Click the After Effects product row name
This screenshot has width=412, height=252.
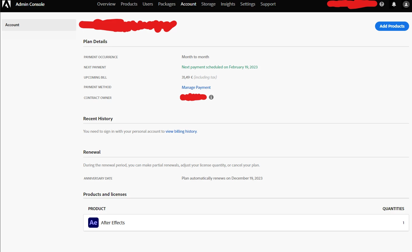tap(113, 223)
